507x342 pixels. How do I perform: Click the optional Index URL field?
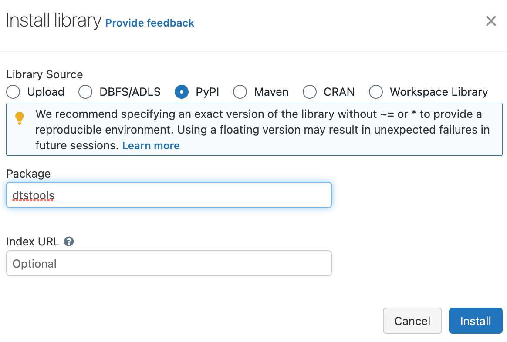169,263
